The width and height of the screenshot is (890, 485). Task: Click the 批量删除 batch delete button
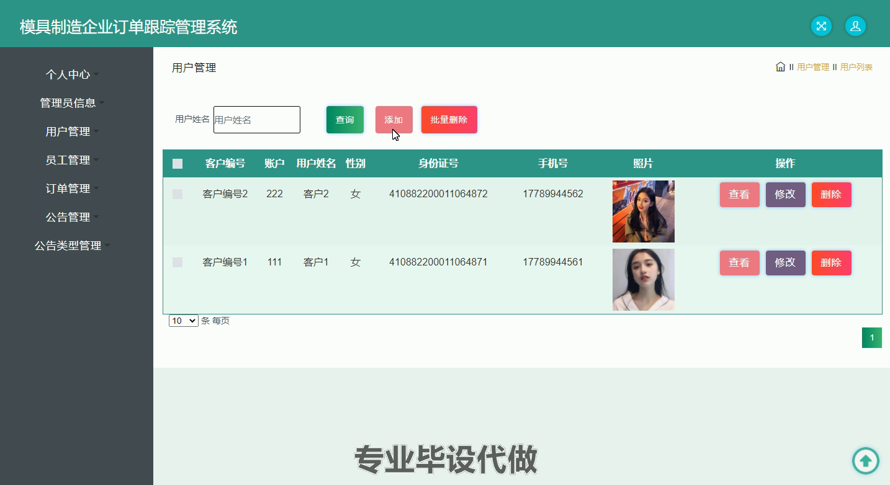pos(449,120)
